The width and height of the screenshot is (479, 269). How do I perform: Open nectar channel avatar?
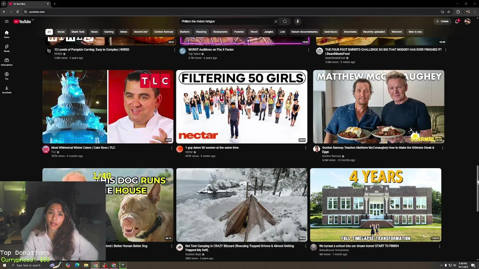point(180,149)
